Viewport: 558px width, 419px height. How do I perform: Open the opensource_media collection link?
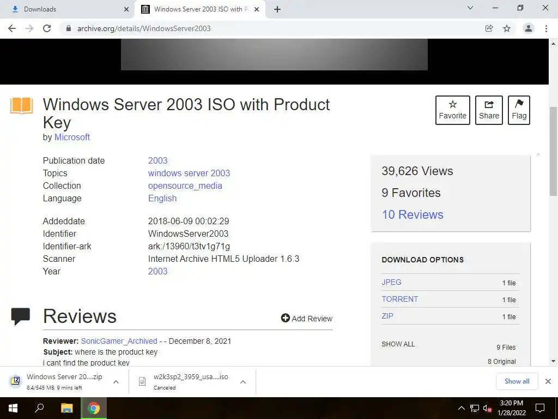[x=185, y=185]
